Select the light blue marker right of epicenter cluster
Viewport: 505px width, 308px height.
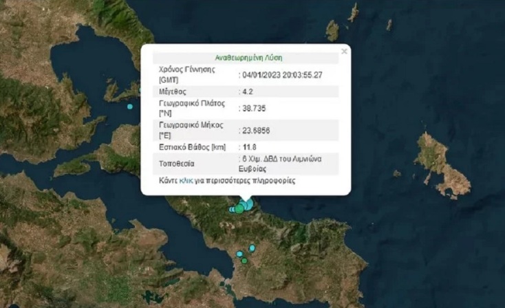[248, 204]
